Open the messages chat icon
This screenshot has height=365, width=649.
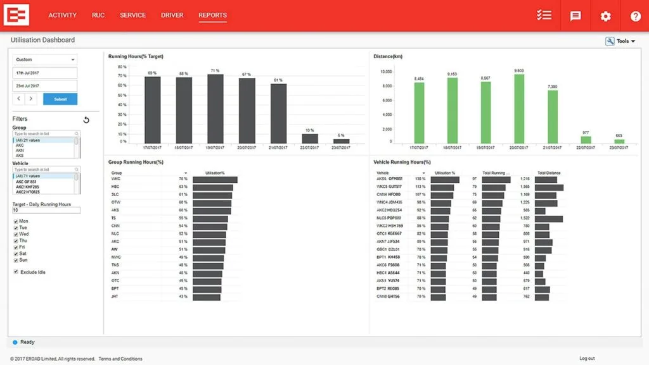point(575,16)
